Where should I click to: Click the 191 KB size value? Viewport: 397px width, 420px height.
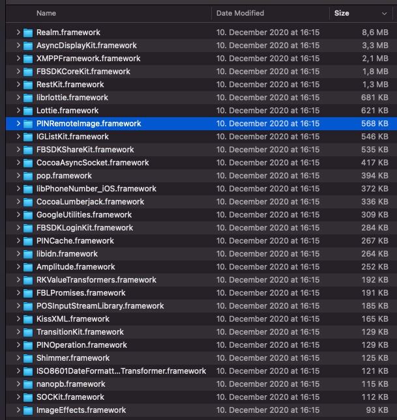(x=375, y=293)
